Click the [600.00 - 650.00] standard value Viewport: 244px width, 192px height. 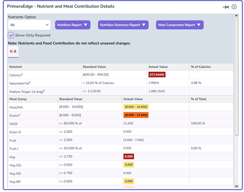click(x=96, y=74)
